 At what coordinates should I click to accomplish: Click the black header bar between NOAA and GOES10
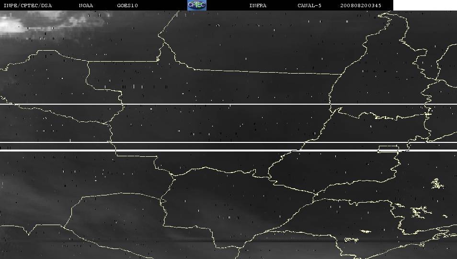105,5
